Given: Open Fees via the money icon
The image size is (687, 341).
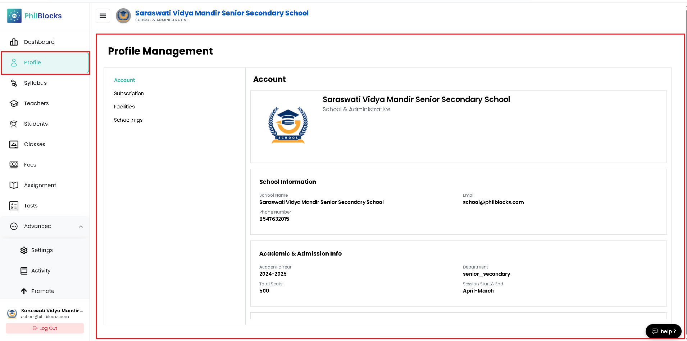Looking at the screenshot, I should 14,165.
